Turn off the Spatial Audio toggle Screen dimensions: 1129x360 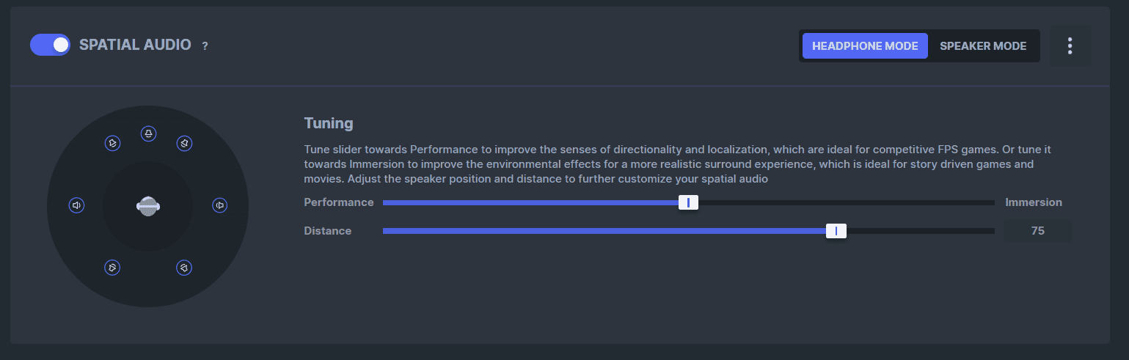click(x=50, y=45)
